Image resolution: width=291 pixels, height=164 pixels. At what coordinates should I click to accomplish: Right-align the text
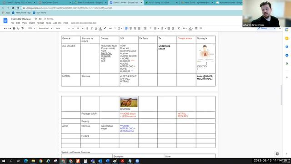click(135, 28)
